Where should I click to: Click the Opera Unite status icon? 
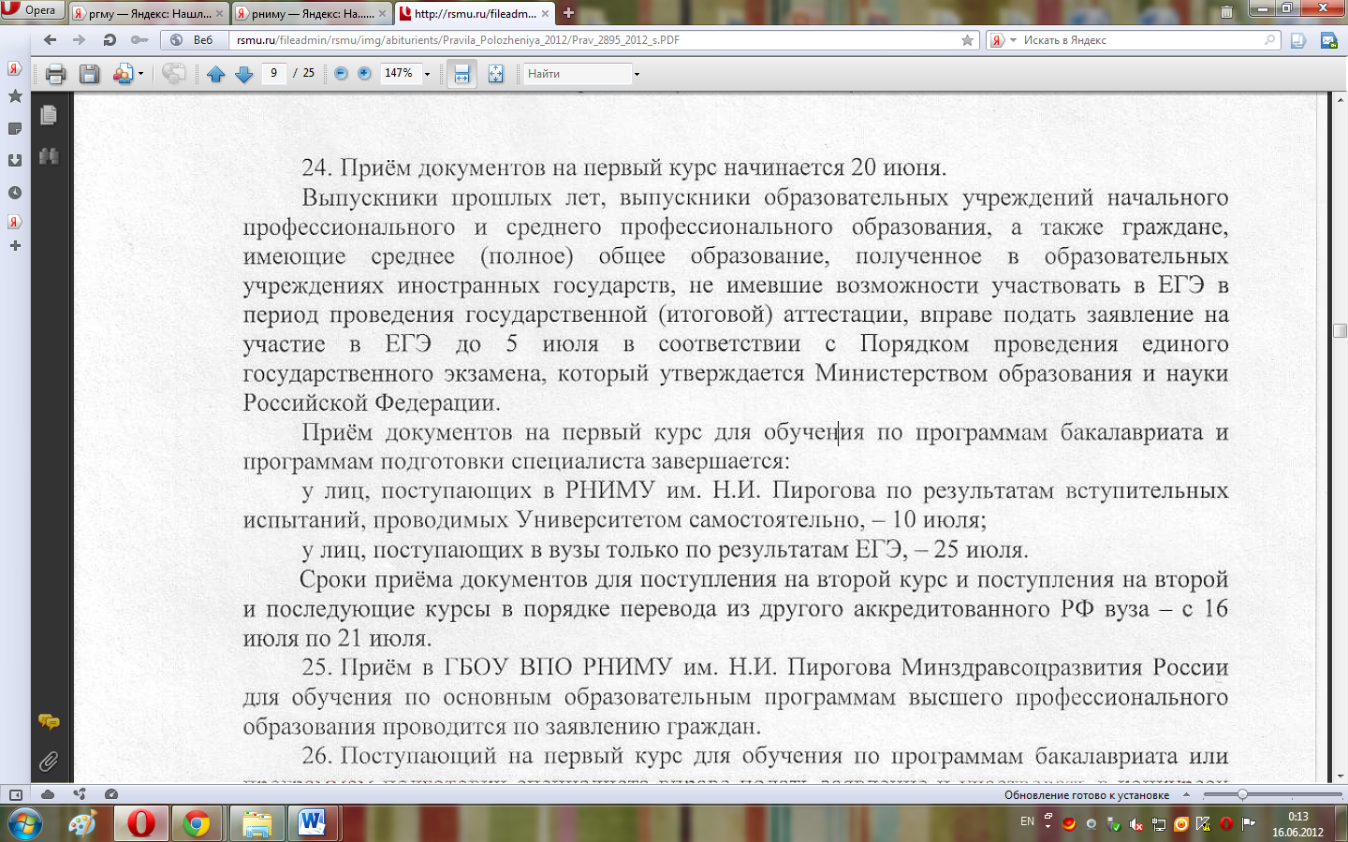(80, 794)
